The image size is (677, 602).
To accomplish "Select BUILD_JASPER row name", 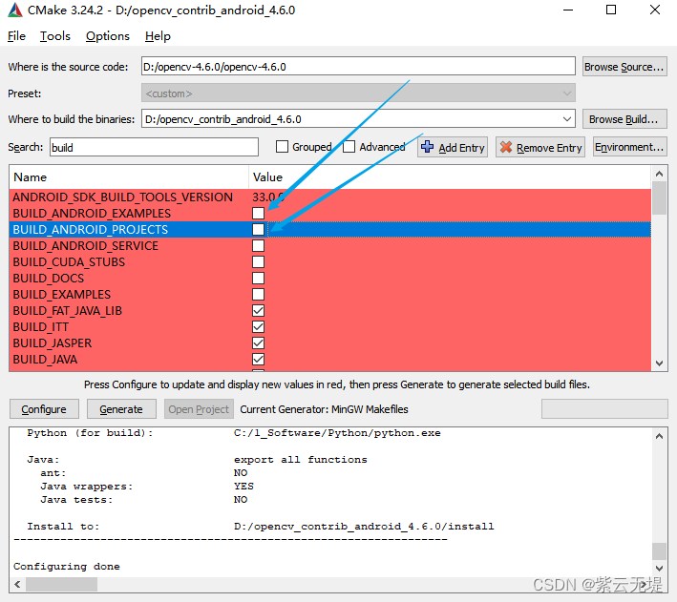I will coord(53,343).
